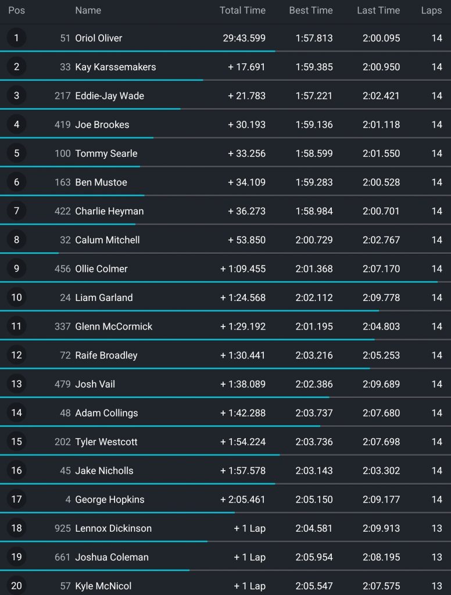The height and width of the screenshot is (595, 451).
Task: Click the Pos column header
Action: click(17, 10)
